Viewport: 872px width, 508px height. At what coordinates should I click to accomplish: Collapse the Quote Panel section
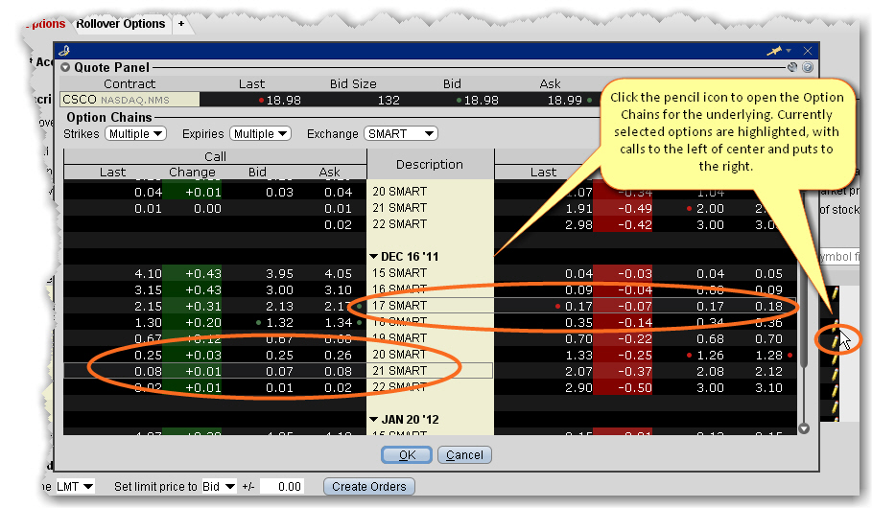65,68
